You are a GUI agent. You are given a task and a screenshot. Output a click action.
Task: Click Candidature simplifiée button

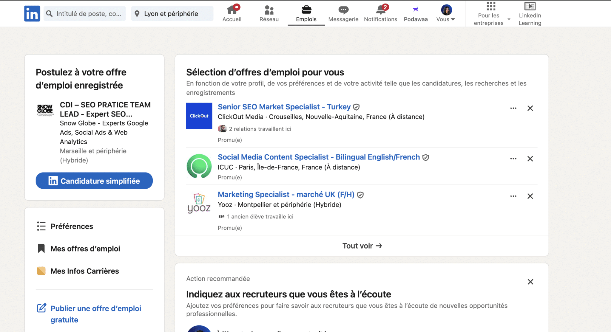coord(94,181)
